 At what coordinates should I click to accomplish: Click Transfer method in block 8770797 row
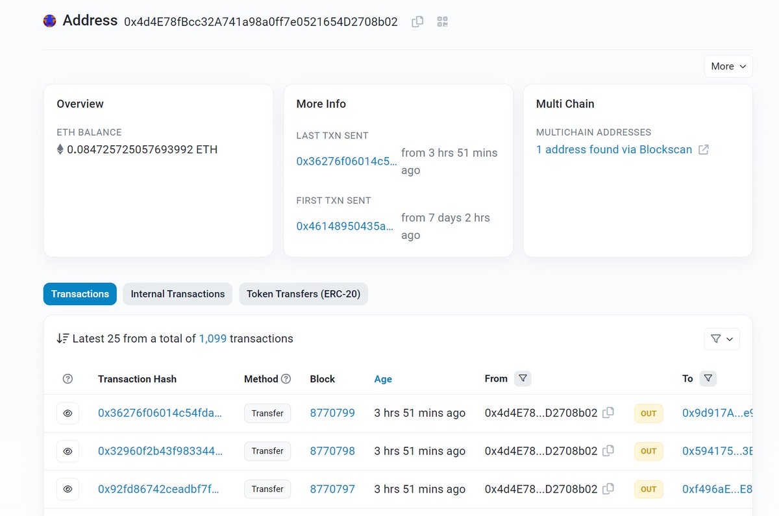(267, 489)
